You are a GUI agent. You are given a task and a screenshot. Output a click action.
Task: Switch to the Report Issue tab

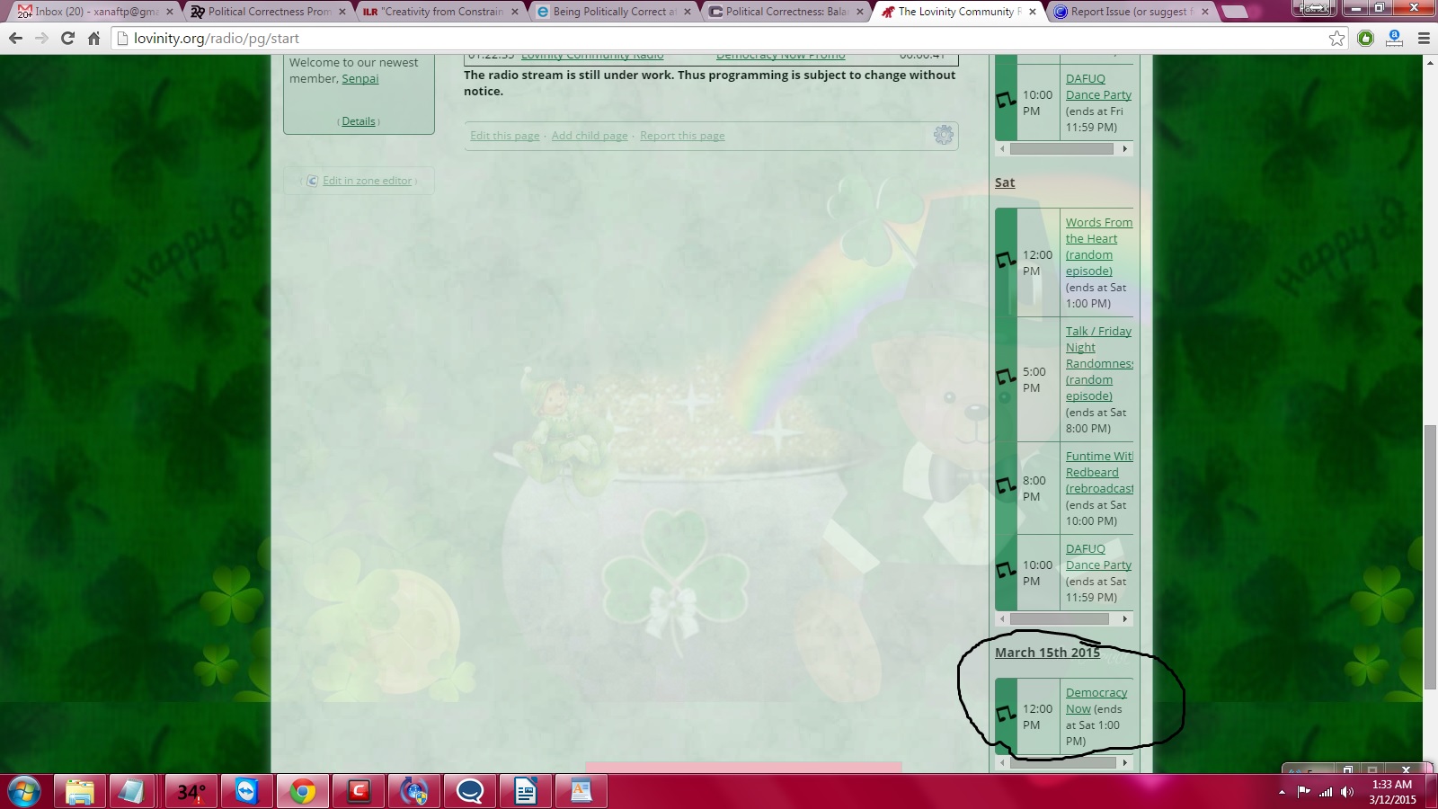[1128, 12]
